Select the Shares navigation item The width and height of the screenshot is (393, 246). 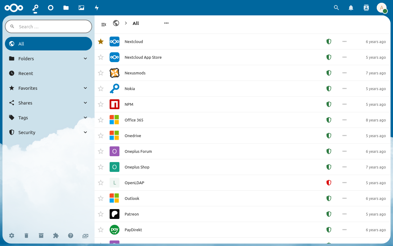[x=49, y=103]
